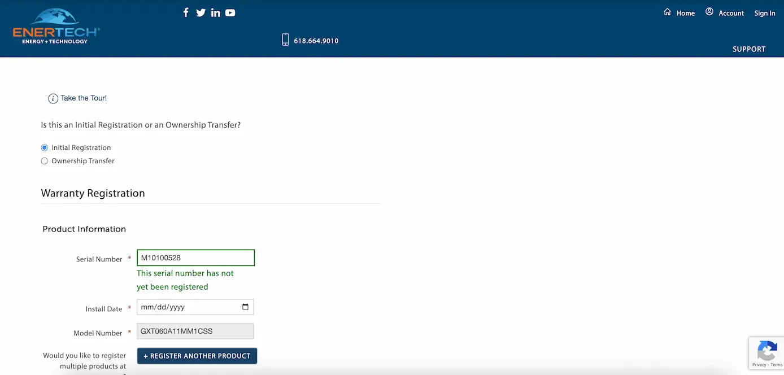
Task: Open Enertech Facebook page icon
Action: point(186,12)
